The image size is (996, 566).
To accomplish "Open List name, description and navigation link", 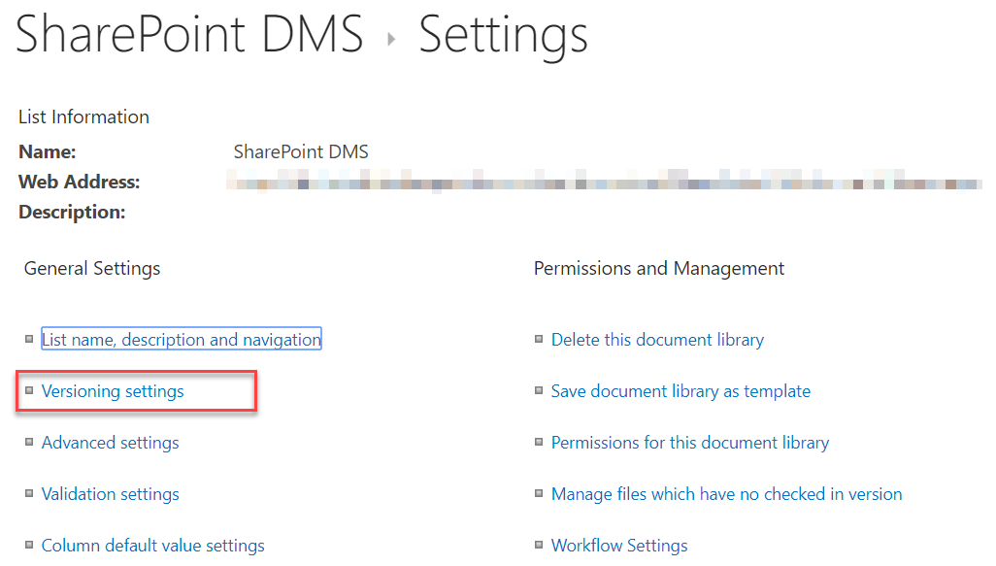I will coord(182,339).
